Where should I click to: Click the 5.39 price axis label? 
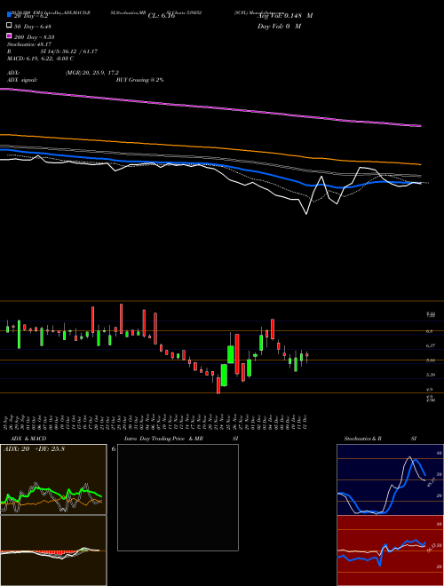(x=430, y=375)
